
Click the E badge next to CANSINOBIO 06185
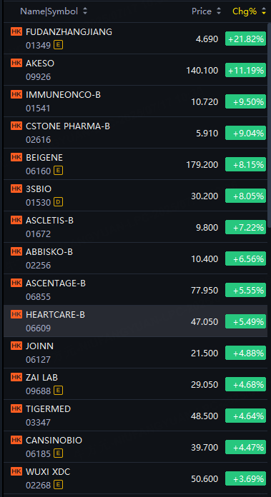pyautogui.click(x=58, y=453)
